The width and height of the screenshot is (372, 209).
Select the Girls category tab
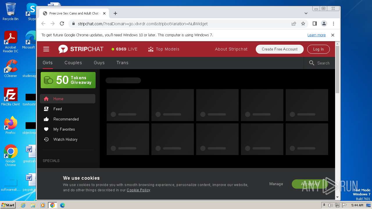click(x=48, y=63)
